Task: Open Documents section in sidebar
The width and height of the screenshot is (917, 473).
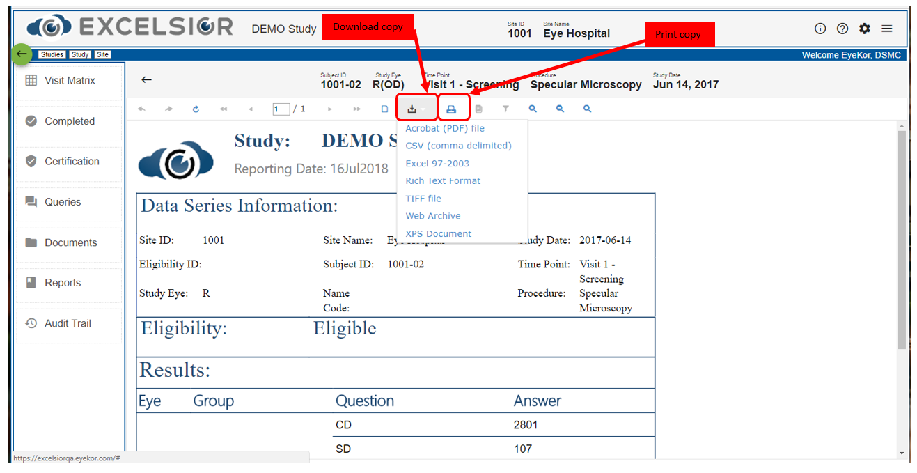Action: (x=69, y=242)
